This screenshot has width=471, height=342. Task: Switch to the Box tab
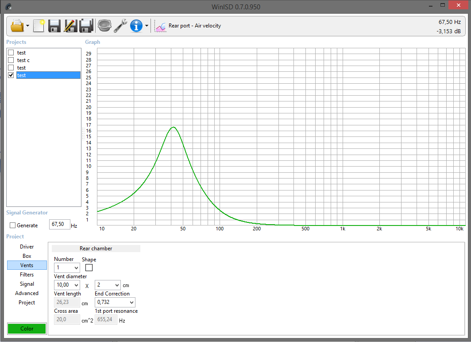coord(27,256)
